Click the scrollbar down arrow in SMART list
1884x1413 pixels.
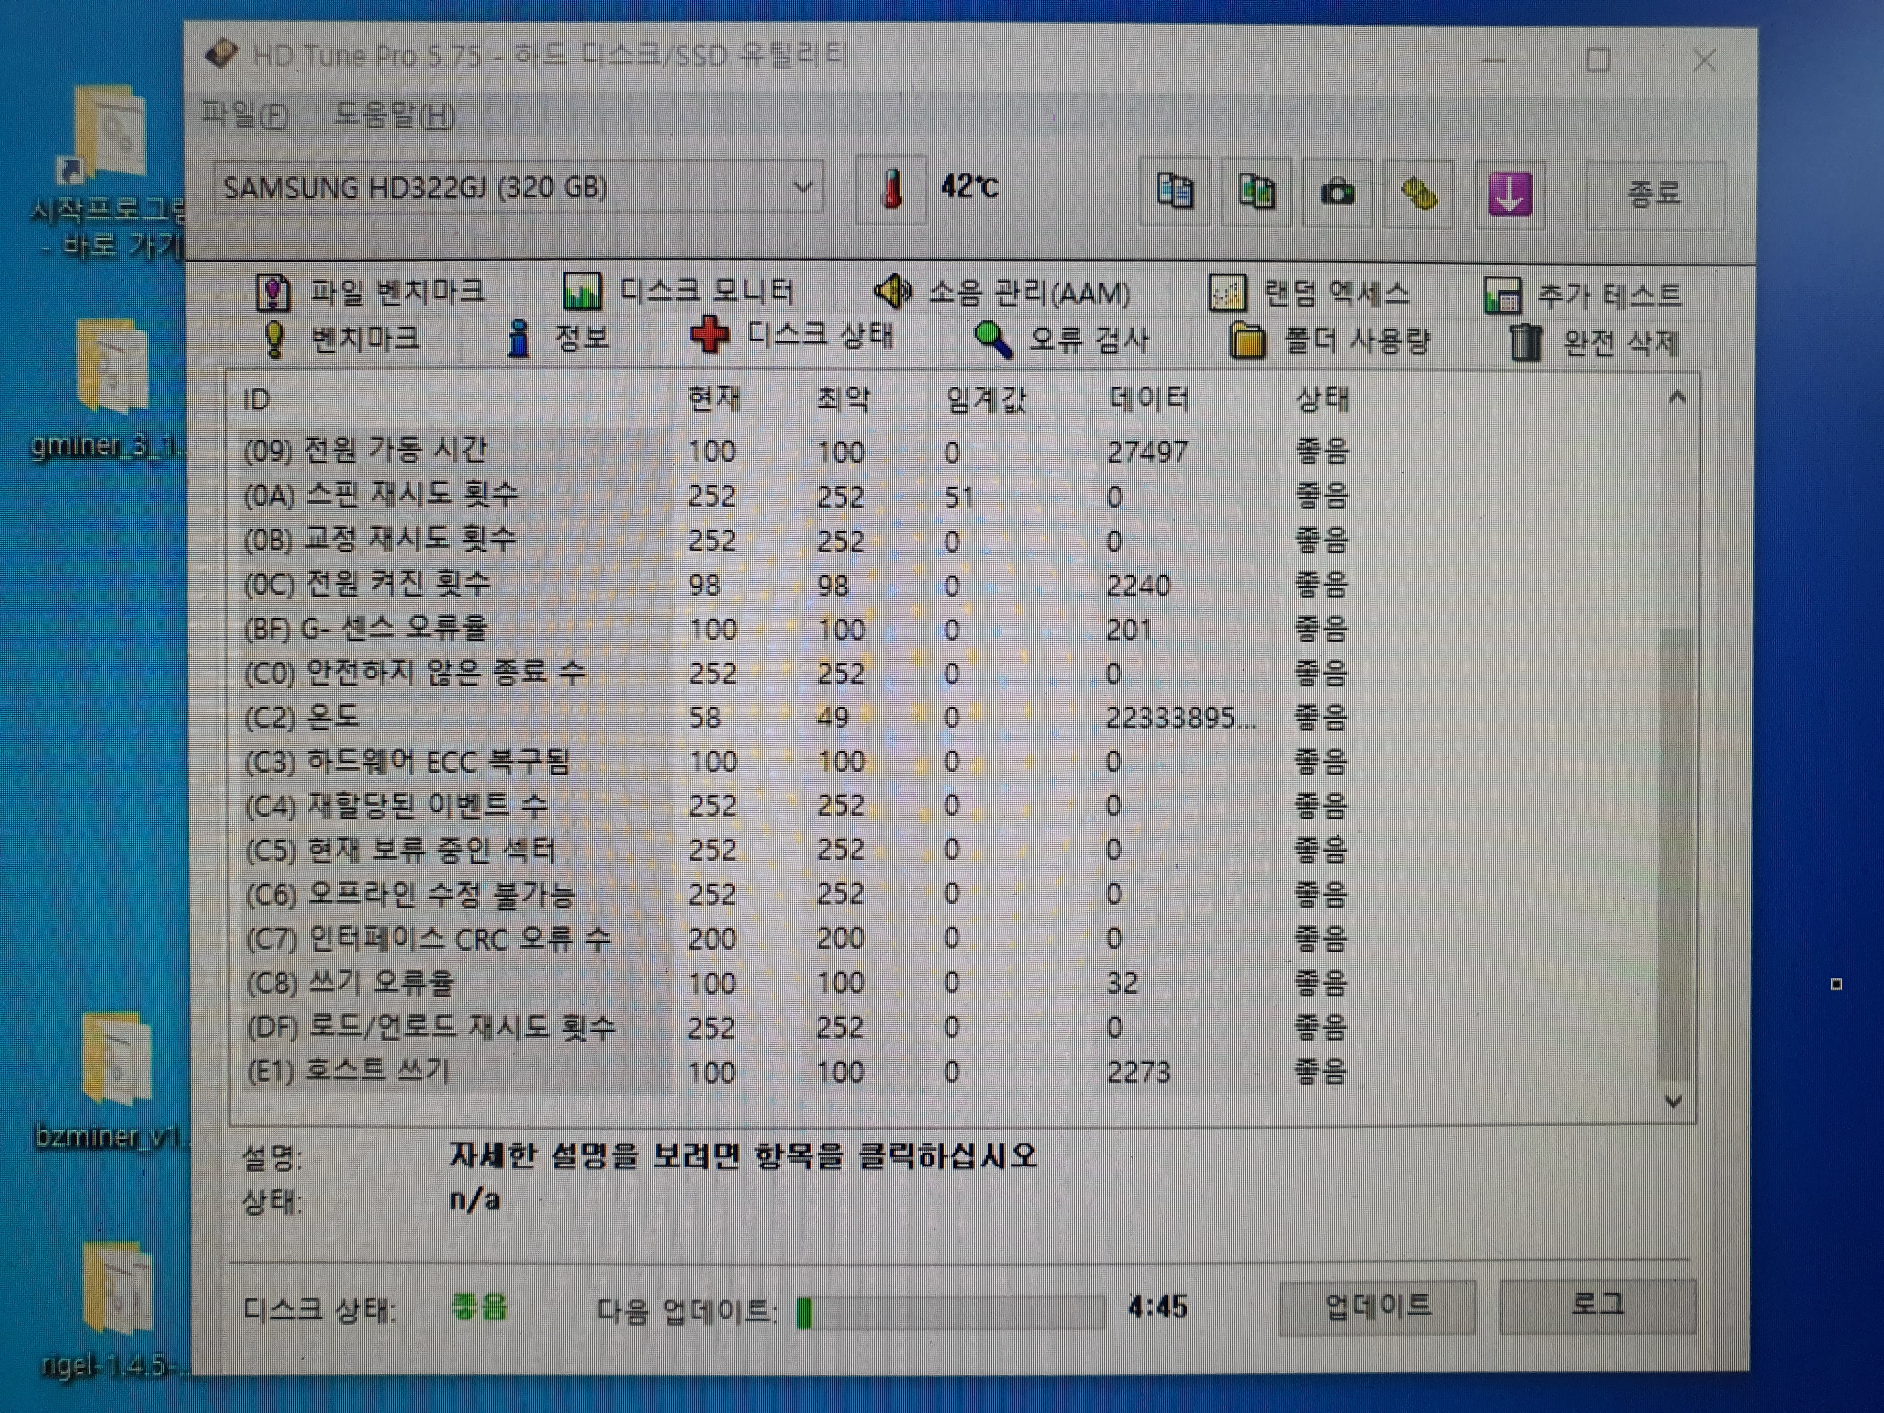pyautogui.click(x=1673, y=1101)
